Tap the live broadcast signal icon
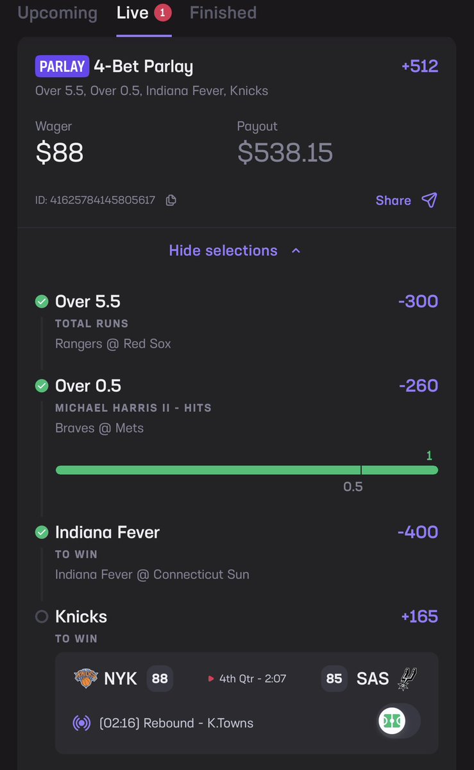Viewport: 474px width, 770px height. (x=81, y=723)
